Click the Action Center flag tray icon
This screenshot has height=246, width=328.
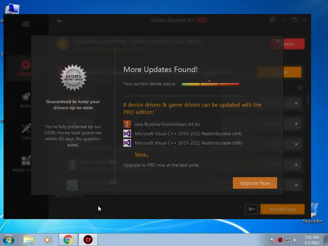click(x=272, y=240)
